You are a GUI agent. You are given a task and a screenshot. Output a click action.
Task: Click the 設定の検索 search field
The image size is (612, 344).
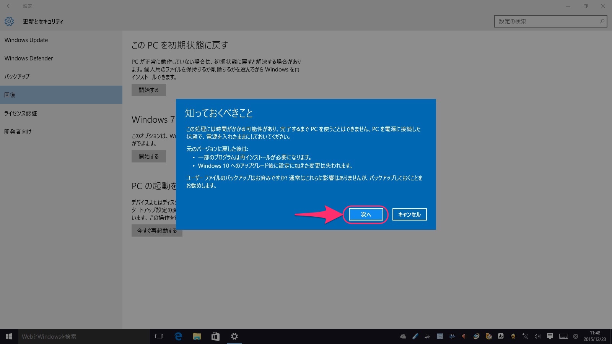(550, 21)
